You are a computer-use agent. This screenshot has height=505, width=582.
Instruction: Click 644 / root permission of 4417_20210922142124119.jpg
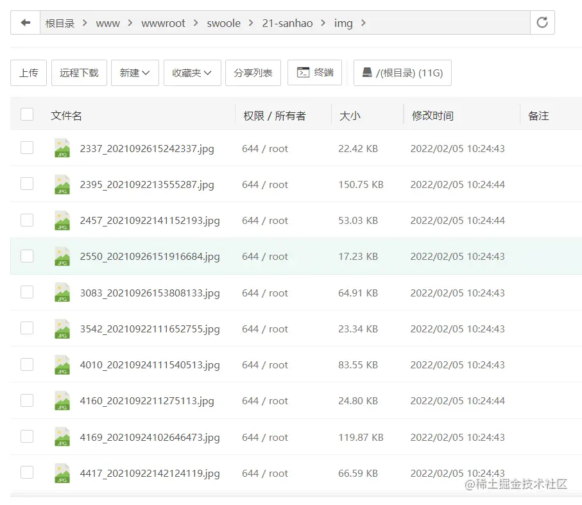tap(265, 474)
